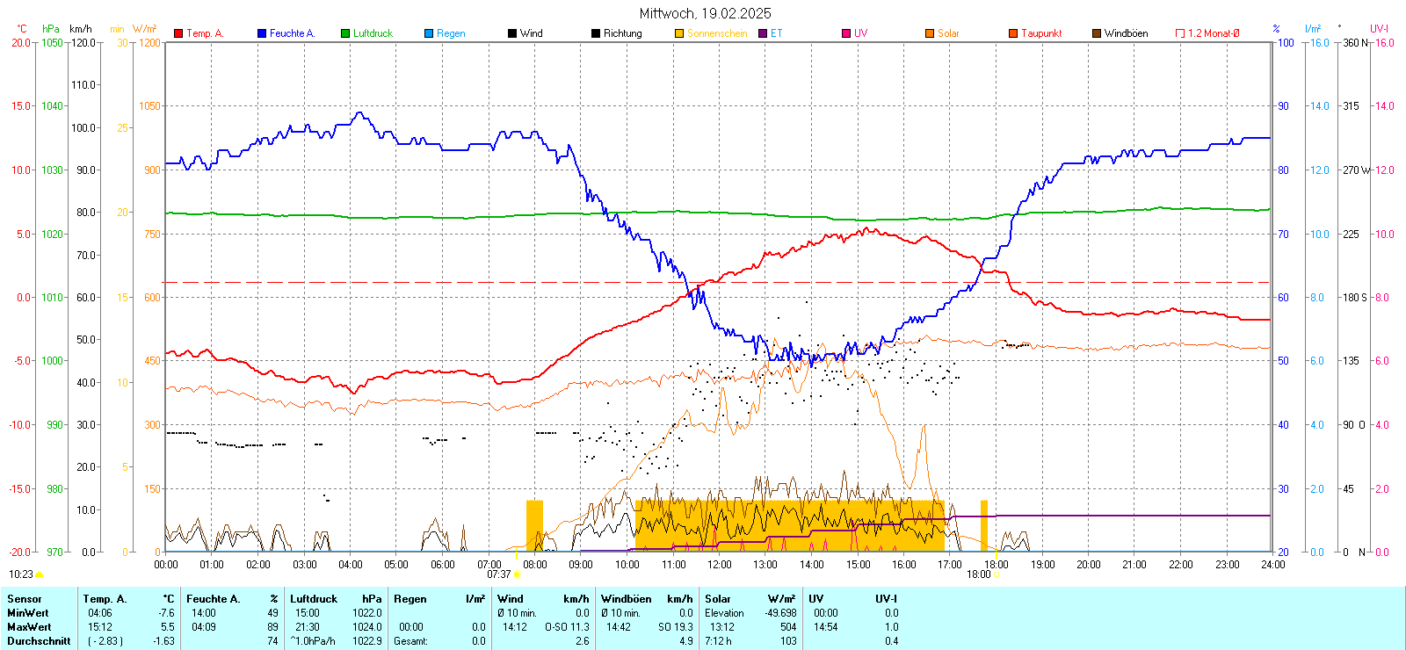The width and height of the screenshot is (1406, 650).
Task: Click the 18:00 sunset time label
Action: 978,574
